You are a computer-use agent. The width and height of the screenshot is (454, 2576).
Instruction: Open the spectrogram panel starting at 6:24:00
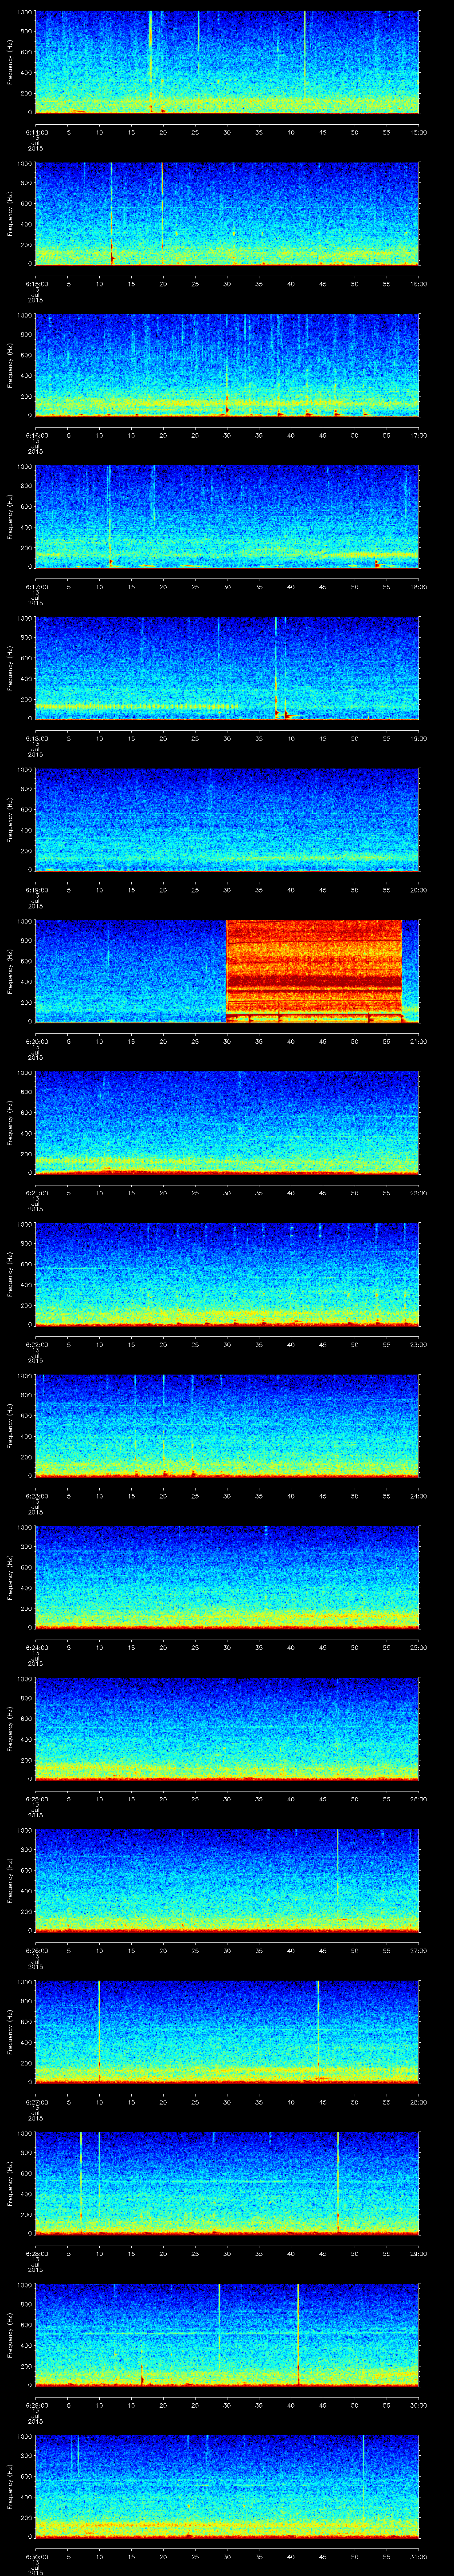[x=227, y=1577]
